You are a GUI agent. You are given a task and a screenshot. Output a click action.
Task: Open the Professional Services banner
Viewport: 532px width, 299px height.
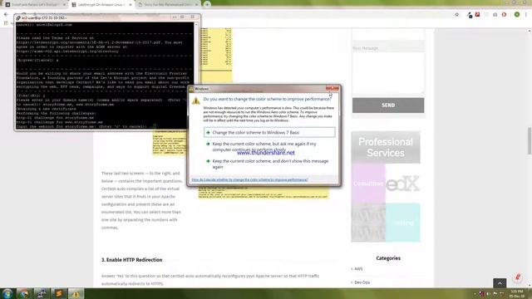(x=386, y=147)
